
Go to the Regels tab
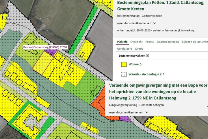[149, 42]
